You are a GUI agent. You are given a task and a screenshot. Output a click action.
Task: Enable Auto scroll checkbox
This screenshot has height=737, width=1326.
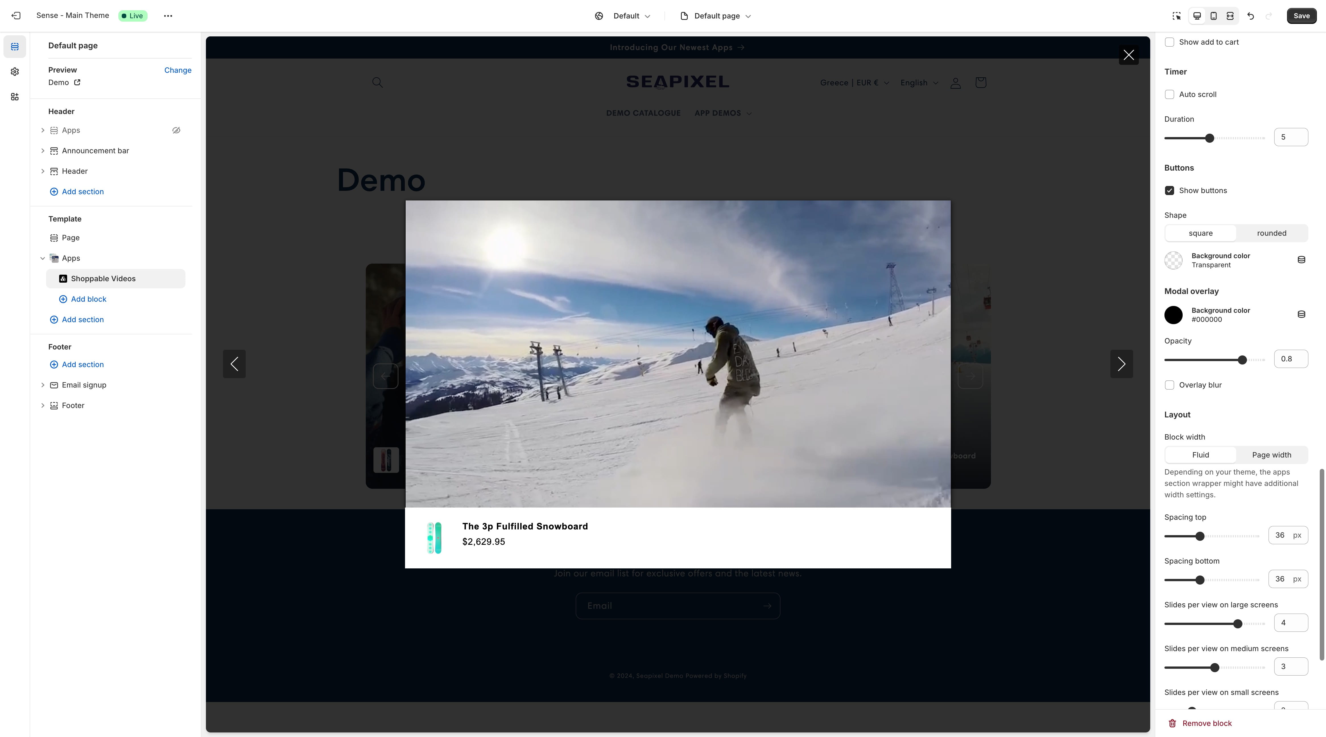click(x=1169, y=94)
